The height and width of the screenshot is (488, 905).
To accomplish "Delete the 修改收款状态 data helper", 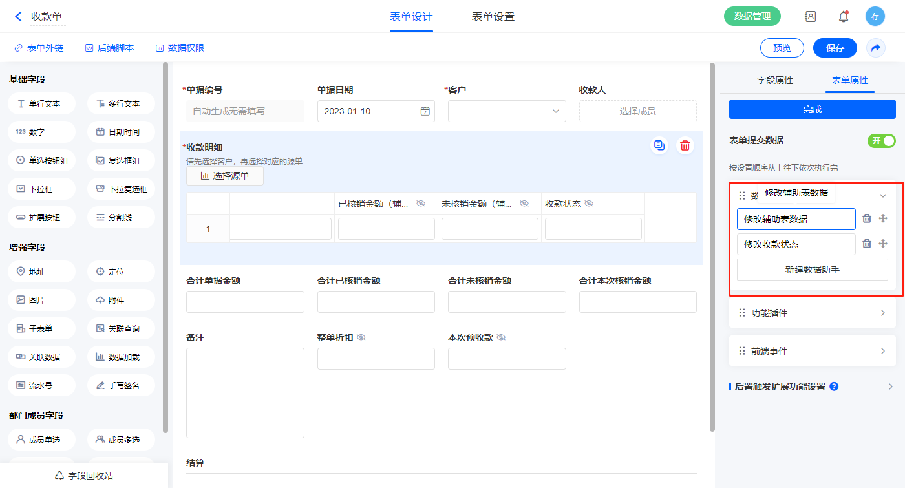I will point(867,244).
